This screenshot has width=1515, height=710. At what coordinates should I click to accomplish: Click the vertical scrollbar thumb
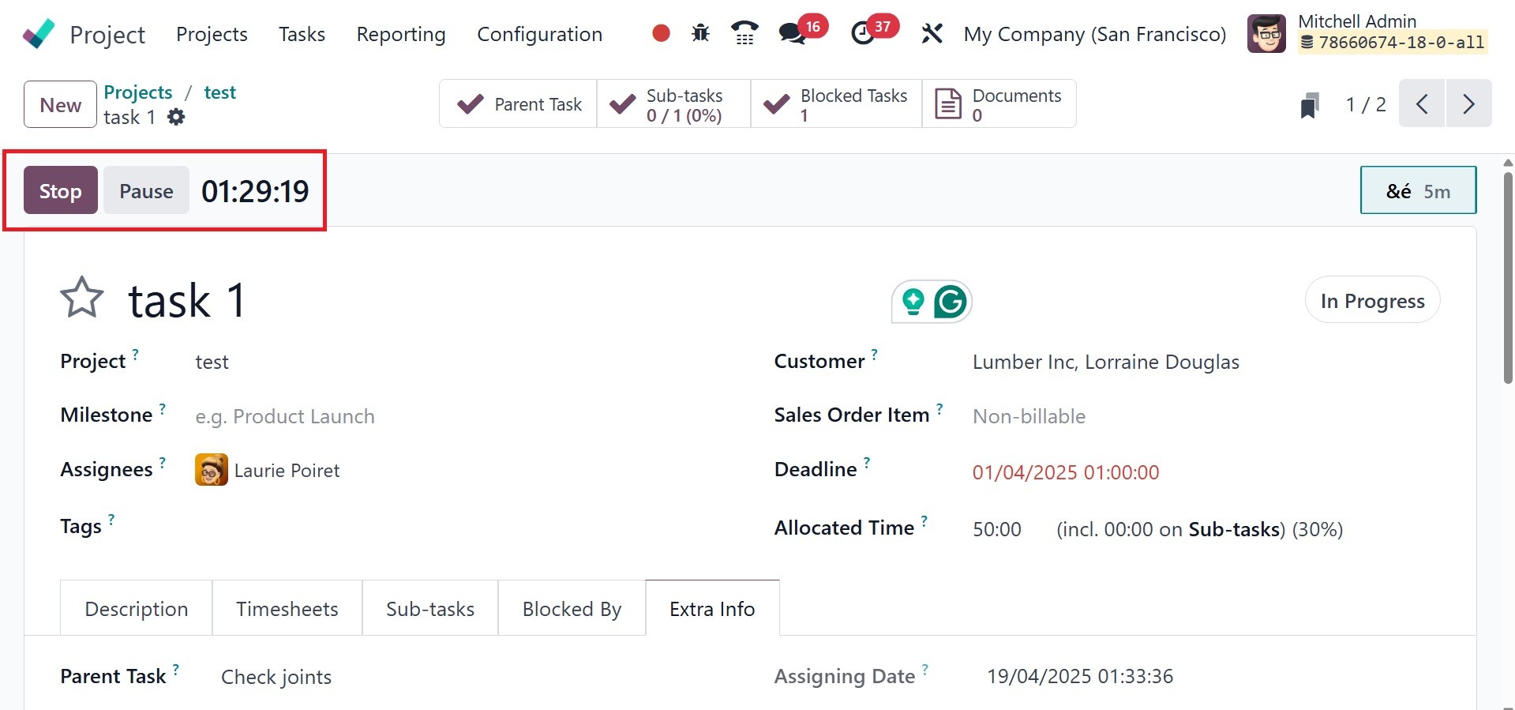tap(1508, 276)
